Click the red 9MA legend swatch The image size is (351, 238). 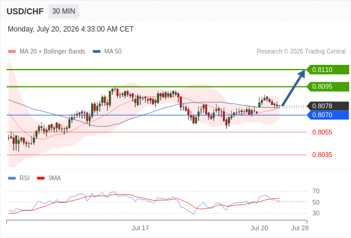click(40, 178)
